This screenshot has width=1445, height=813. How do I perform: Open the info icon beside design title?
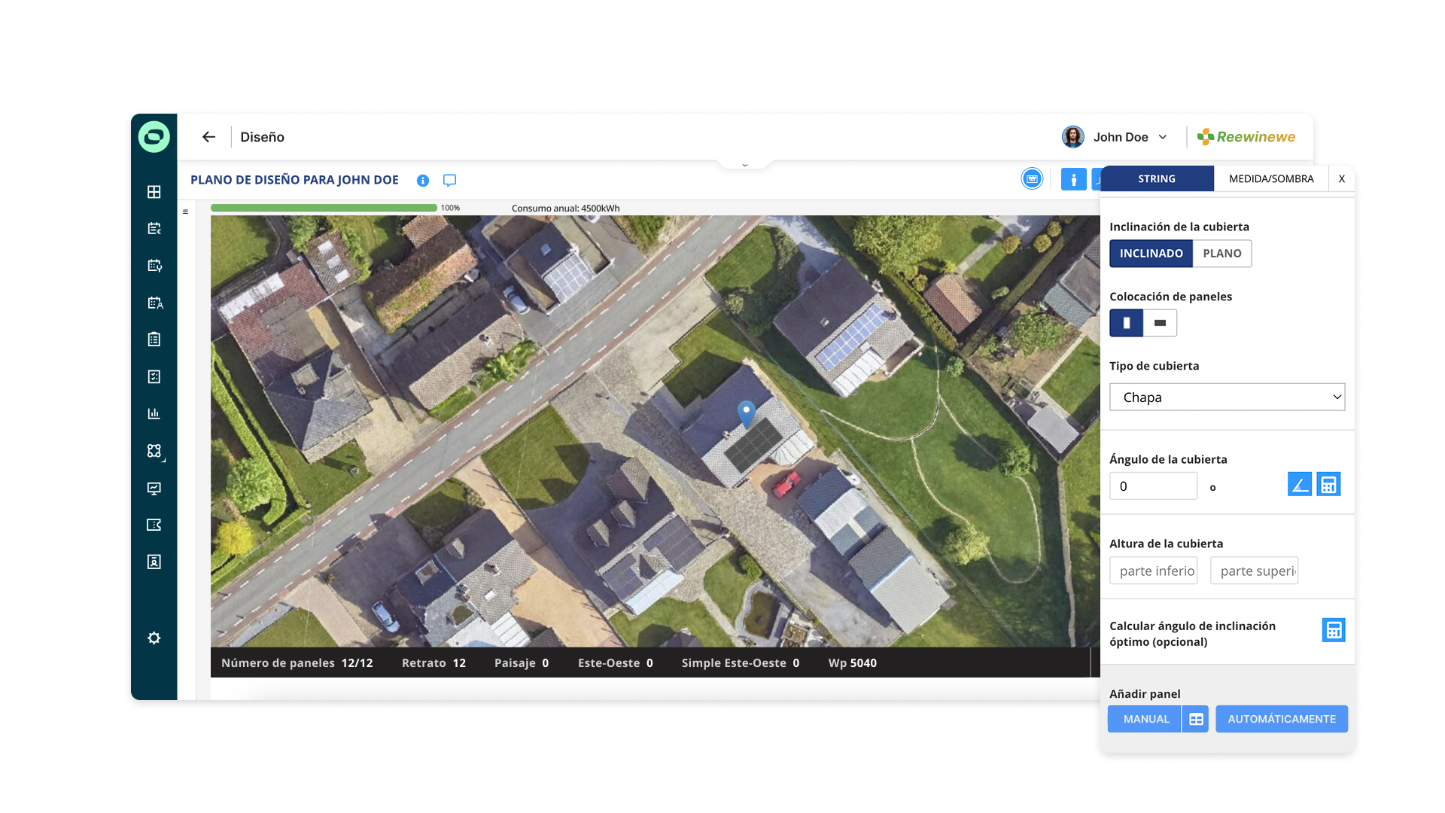point(423,181)
